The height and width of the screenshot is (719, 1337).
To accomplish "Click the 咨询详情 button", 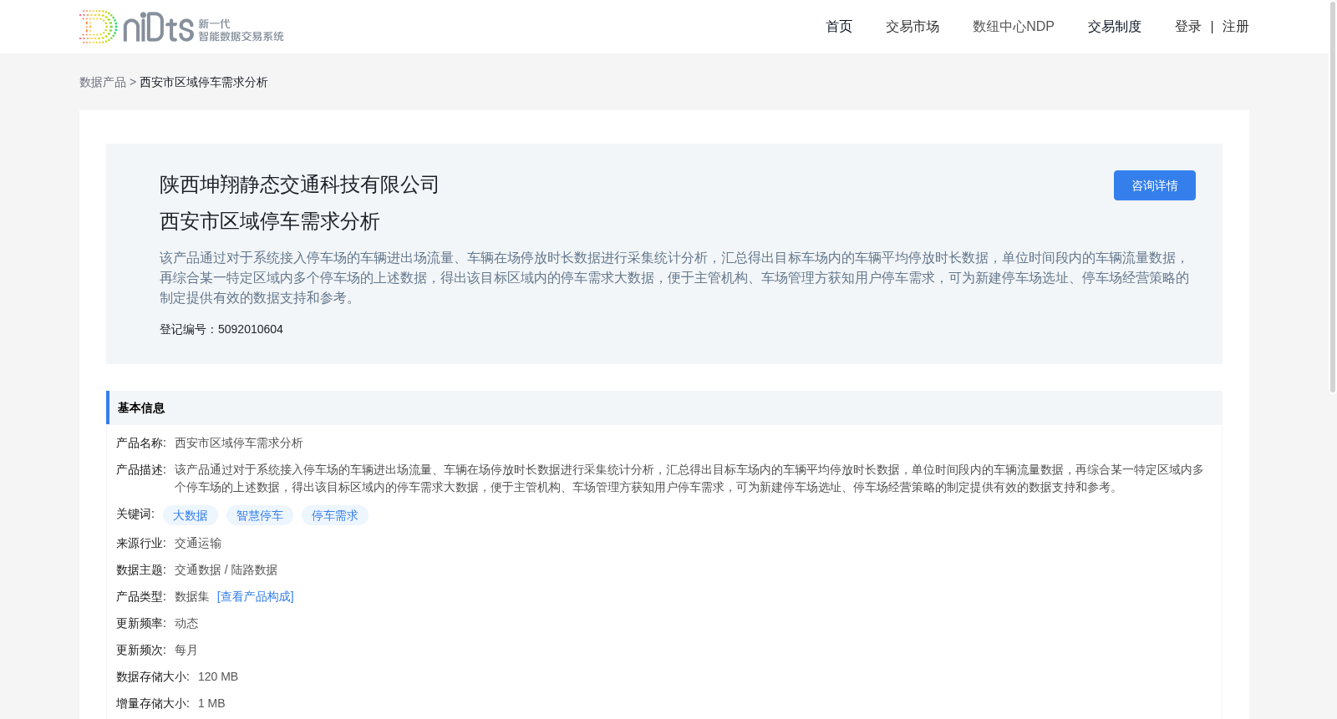I will [x=1154, y=185].
